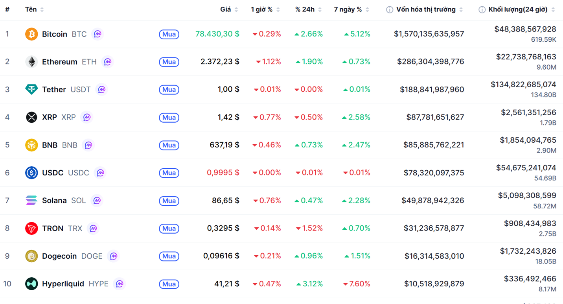Sort by the % 24h column header
This screenshot has width=563, height=304.
tap(309, 9)
